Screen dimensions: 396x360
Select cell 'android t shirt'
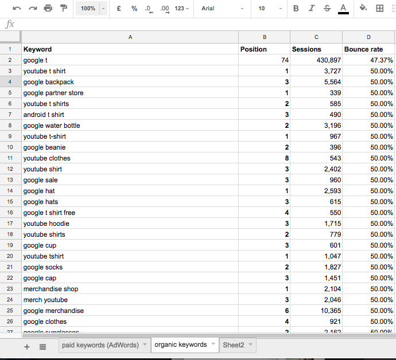pyautogui.click(x=130, y=115)
